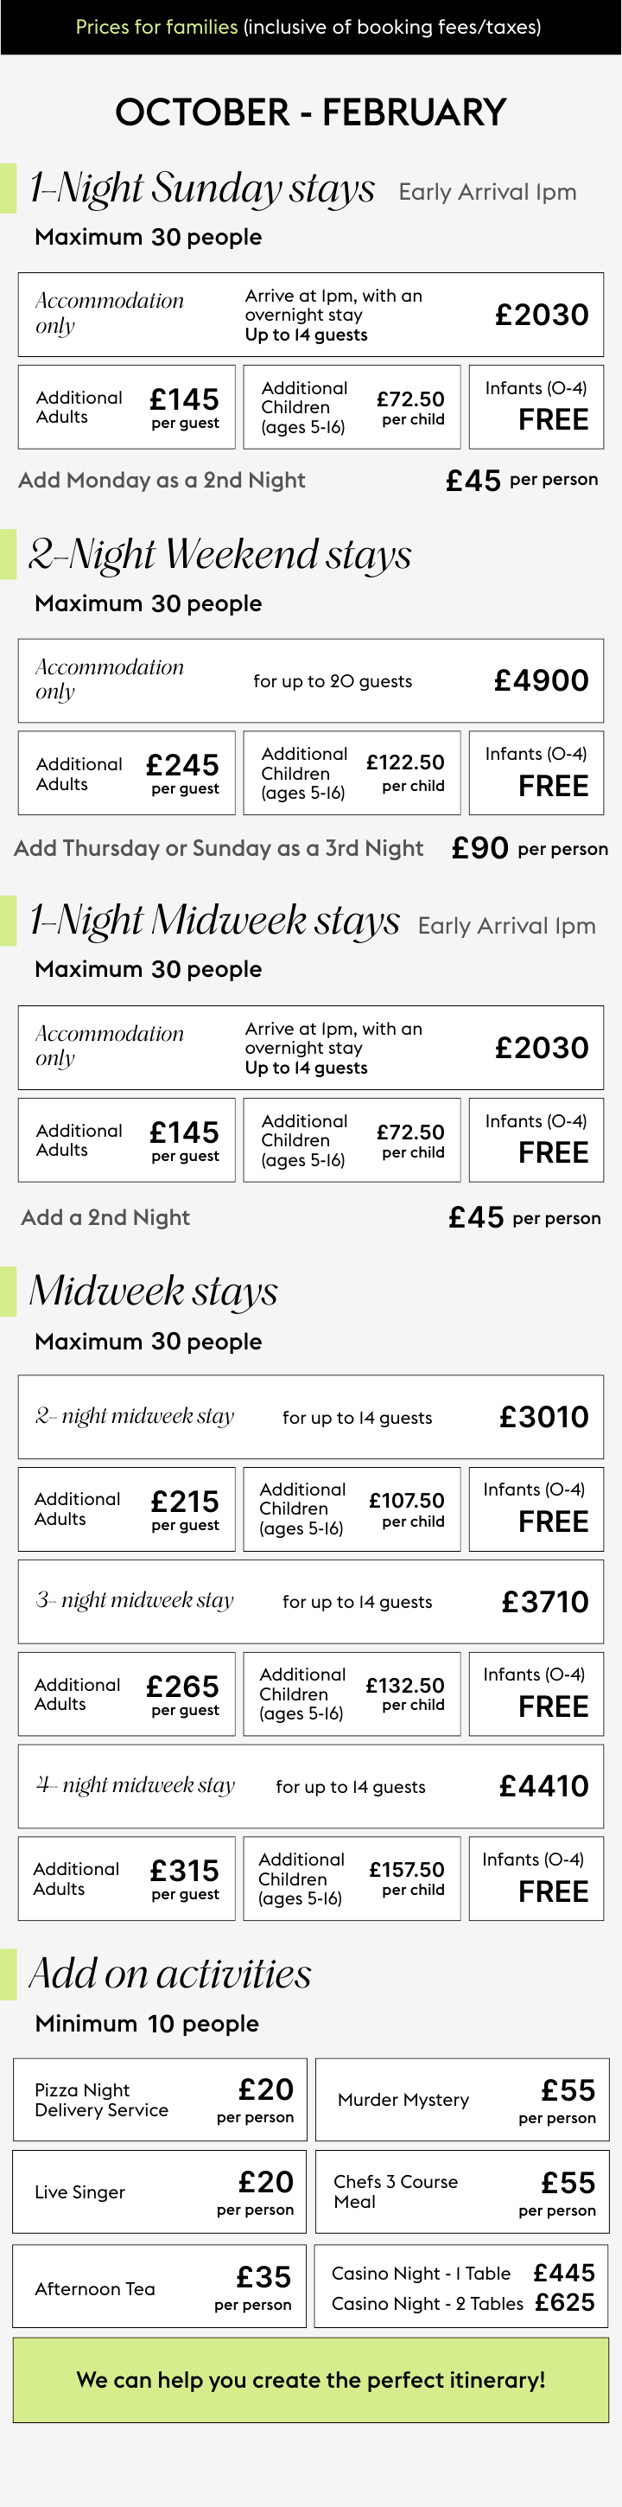
Task: Click the "2-Night Weekend stays" heading
Action: 219,555
